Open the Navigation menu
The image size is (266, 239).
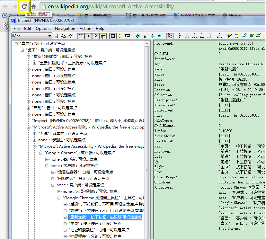[65, 28]
